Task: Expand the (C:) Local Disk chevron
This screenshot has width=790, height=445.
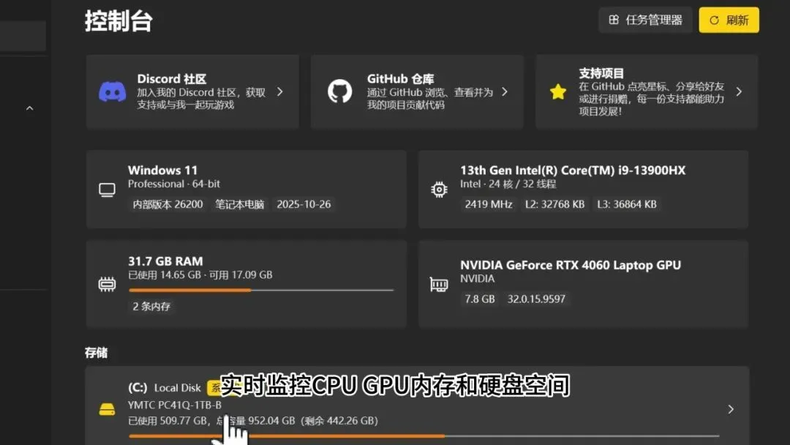Action: 731,409
